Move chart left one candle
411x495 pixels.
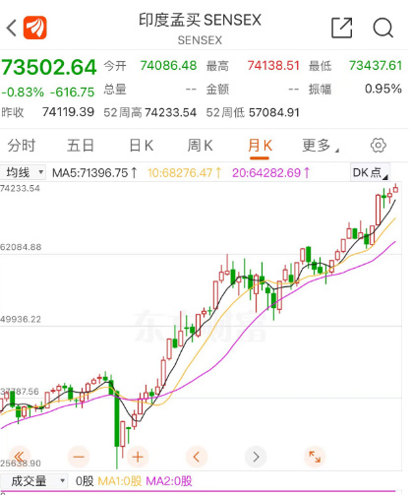[197, 457]
